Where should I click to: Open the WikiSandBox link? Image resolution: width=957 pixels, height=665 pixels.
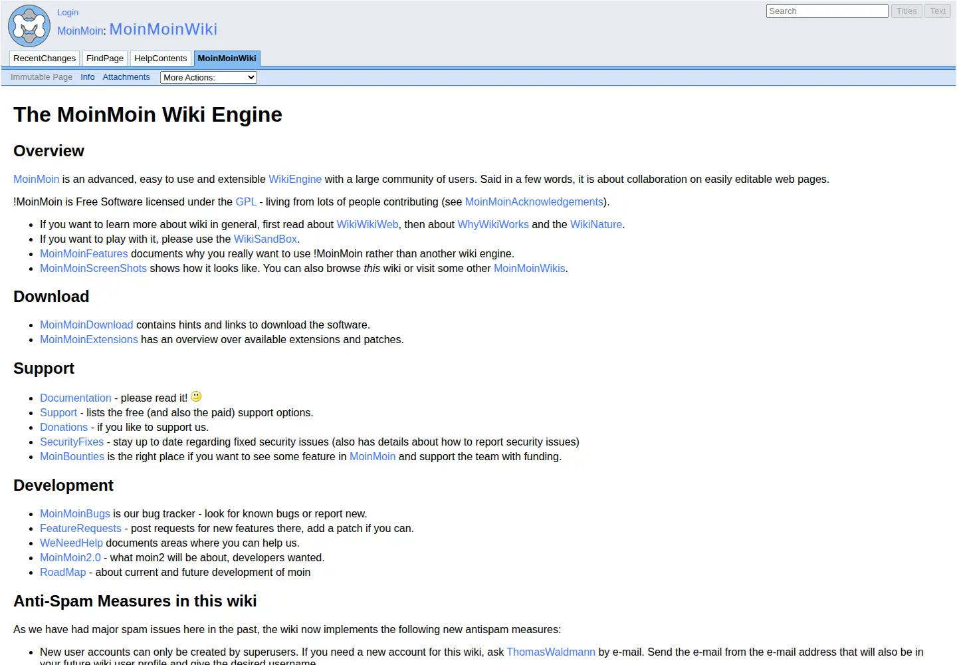tap(265, 239)
